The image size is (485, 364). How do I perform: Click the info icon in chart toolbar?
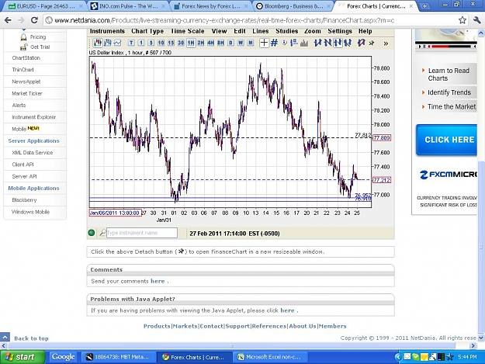[x=285, y=43]
